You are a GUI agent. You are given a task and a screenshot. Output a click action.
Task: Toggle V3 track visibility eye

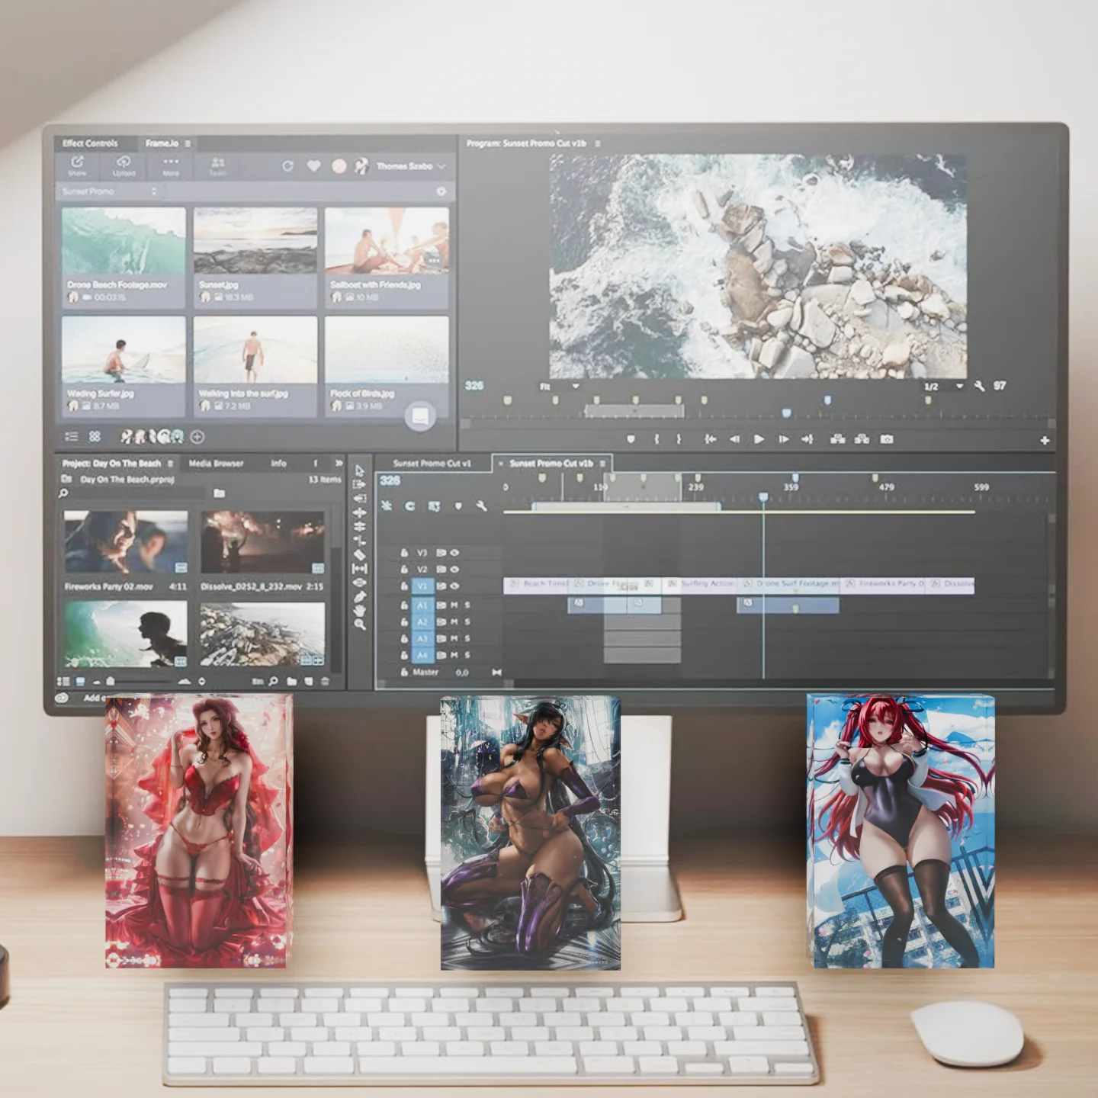(454, 552)
